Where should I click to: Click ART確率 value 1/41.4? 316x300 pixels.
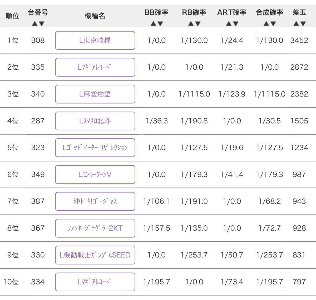pos(232,175)
